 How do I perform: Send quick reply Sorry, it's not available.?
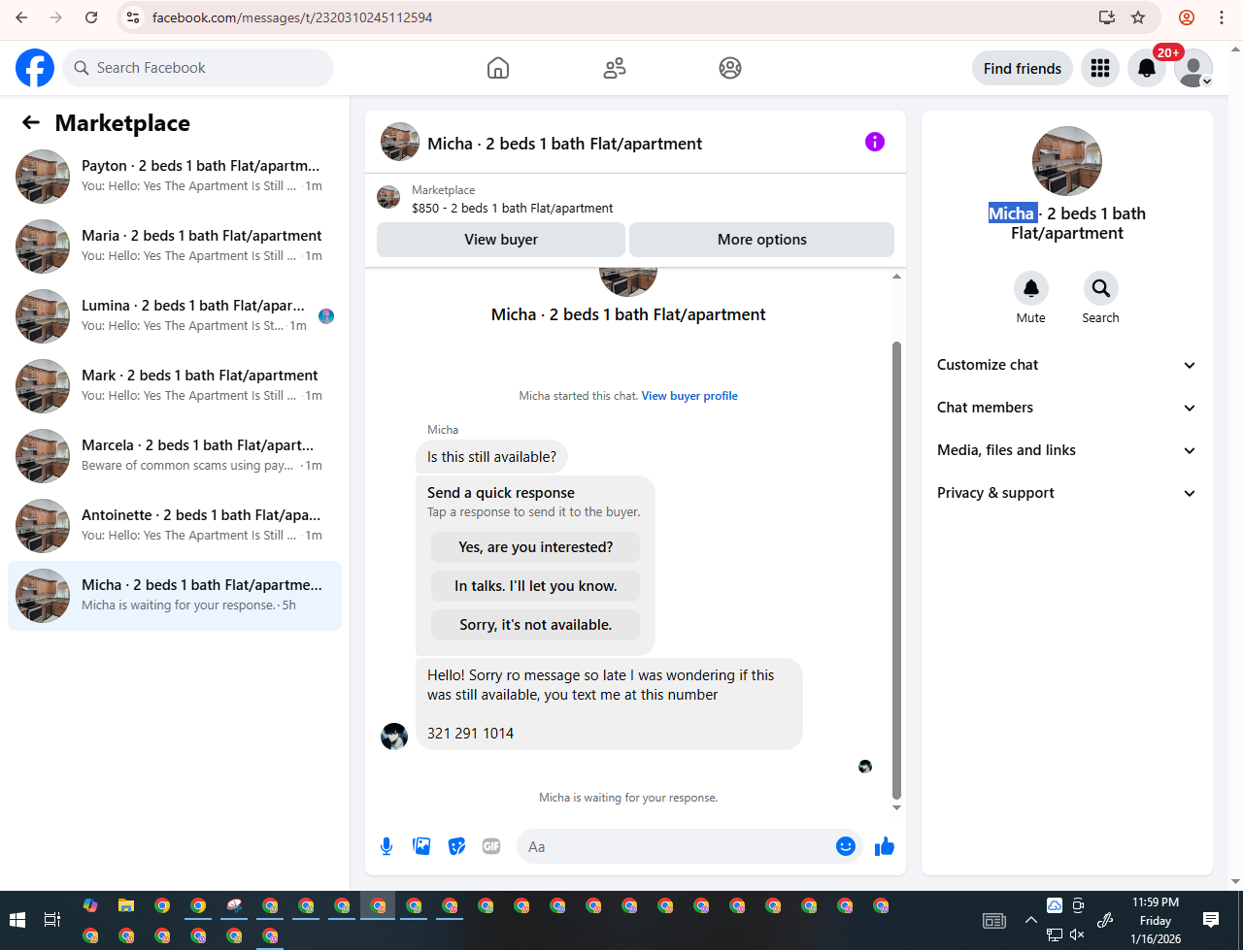(x=536, y=625)
